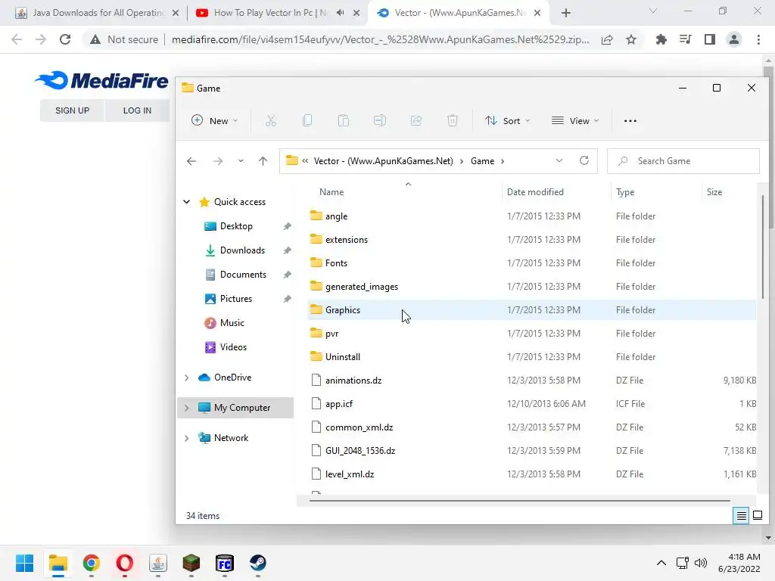Image resolution: width=775 pixels, height=581 pixels.
Task: Click the Cut scissors icon in Explorer toolbar
Action: point(270,120)
